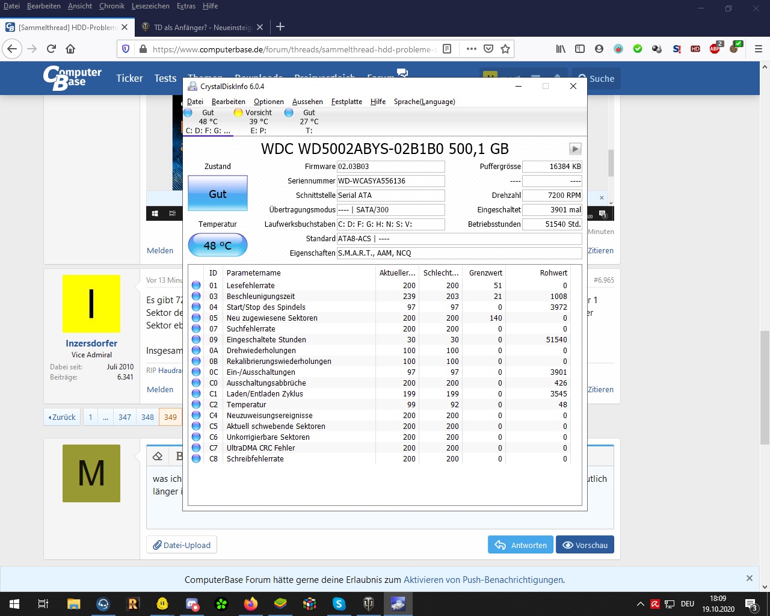
Task: Click the Firmware field 02.03B03
Action: (x=391, y=167)
